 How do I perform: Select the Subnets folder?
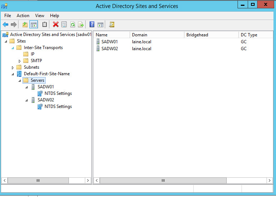[x=32, y=67]
